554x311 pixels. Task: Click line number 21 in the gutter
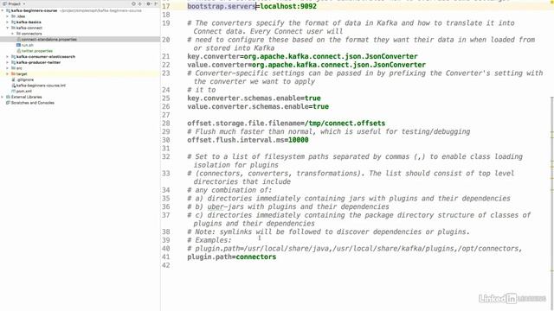coord(166,56)
